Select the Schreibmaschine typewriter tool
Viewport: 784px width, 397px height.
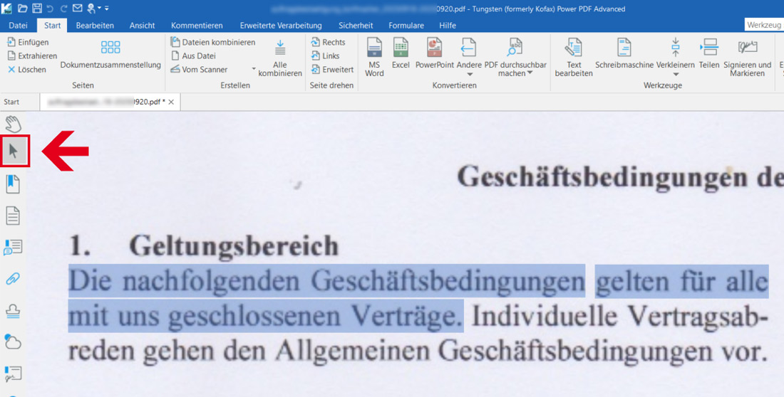[624, 53]
